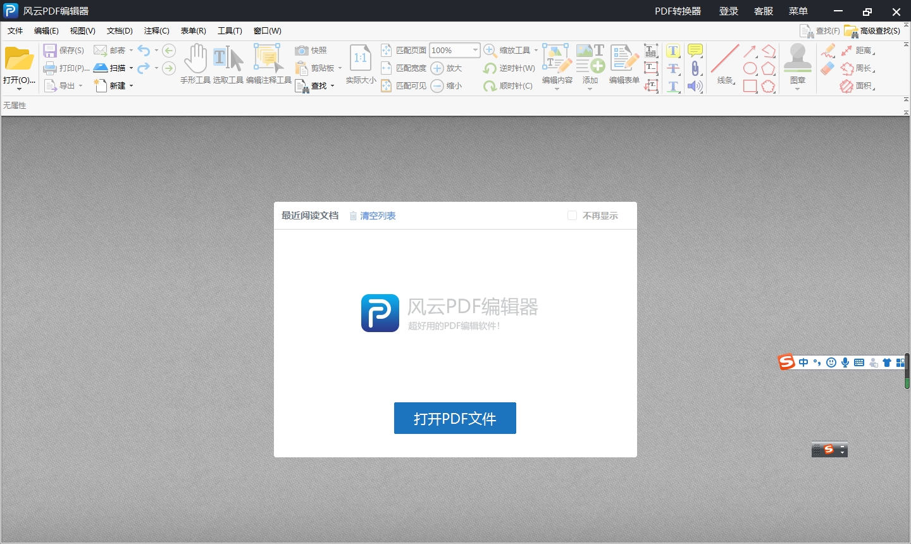Select the paperclip file attachment tool

695,68
